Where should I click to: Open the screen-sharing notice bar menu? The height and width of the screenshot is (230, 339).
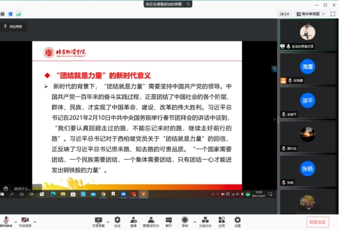188,4
